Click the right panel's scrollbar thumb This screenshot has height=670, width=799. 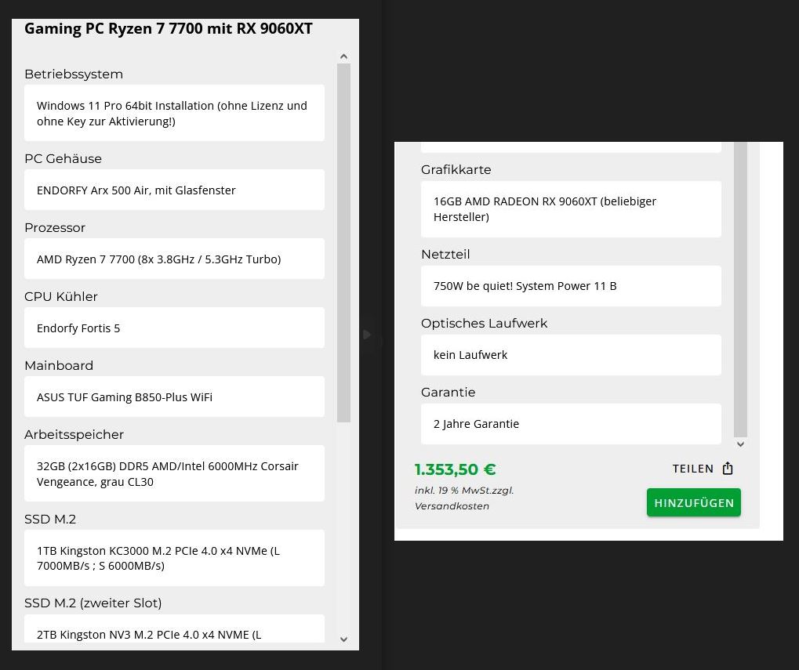click(x=740, y=289)
